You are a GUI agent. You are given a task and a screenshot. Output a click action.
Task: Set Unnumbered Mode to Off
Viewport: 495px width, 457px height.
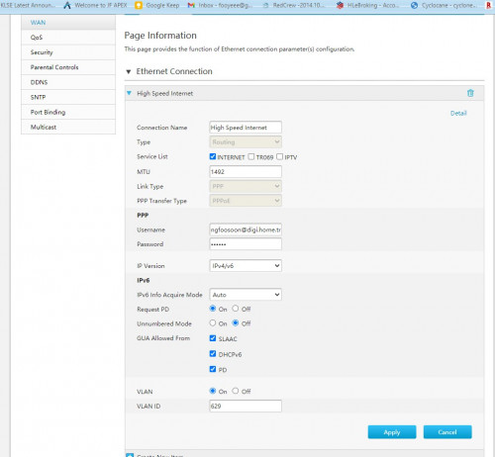pyautogui.click(x=235, y=323)
